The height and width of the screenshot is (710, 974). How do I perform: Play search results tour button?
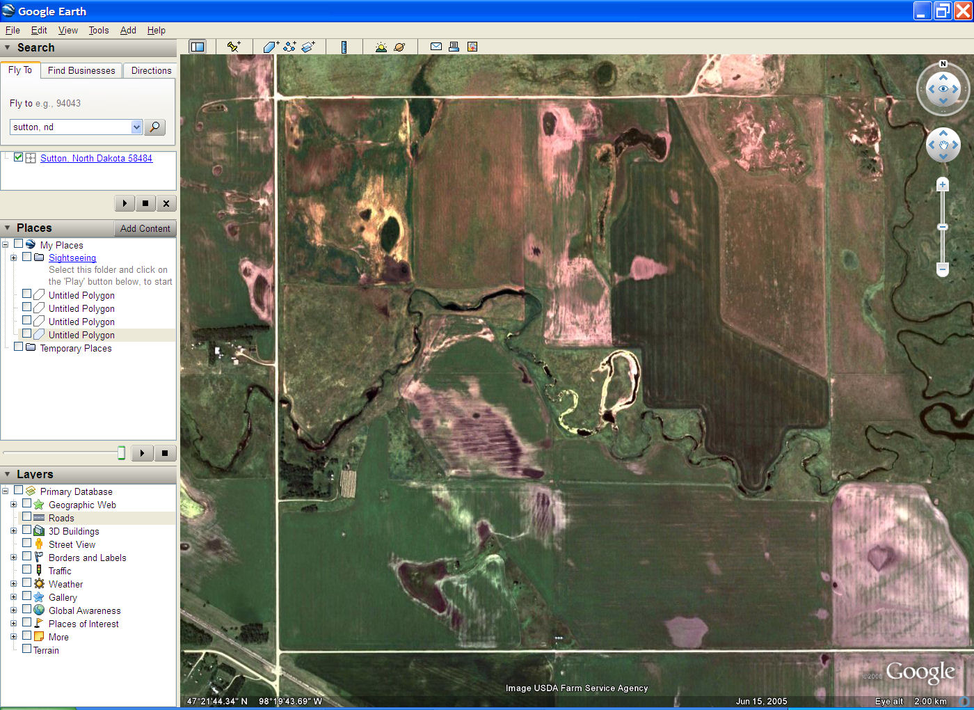tap(125, 203)
